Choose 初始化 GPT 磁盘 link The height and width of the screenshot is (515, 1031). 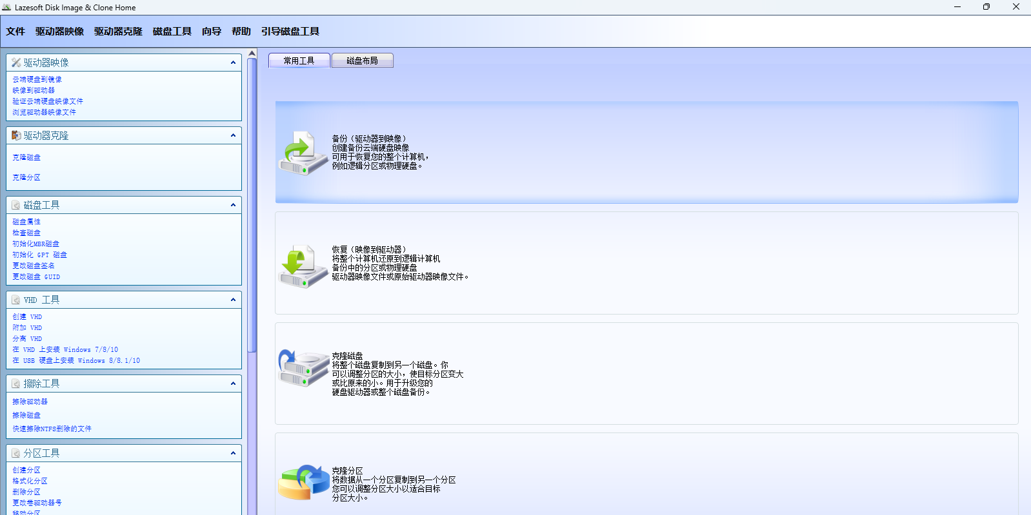point(40,255)
